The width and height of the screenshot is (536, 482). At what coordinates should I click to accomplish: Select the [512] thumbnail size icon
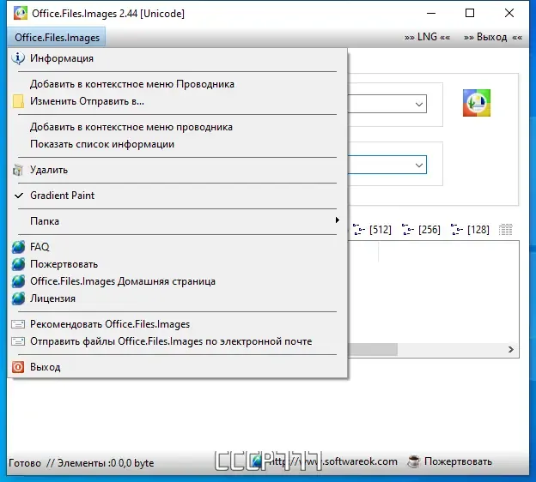point(372,229)
